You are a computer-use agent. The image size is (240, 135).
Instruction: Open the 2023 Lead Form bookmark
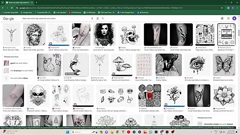(106, 12)
